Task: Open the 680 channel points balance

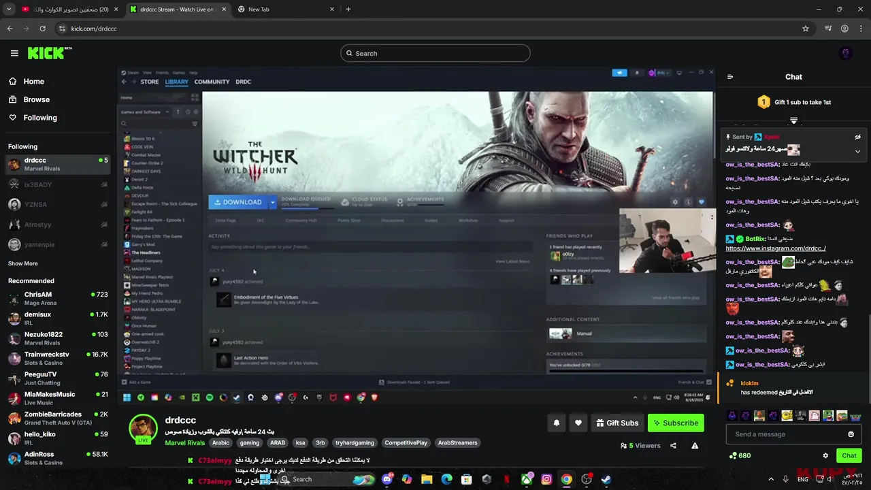Action: (740, 455)
